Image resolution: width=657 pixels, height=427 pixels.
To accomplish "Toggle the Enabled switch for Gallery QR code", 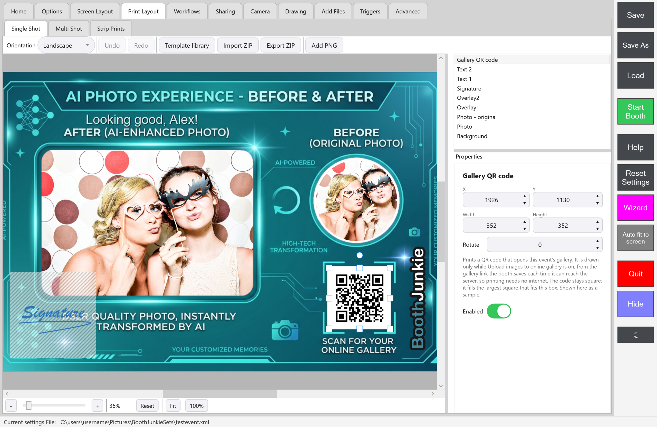I will tap(499, 311).
